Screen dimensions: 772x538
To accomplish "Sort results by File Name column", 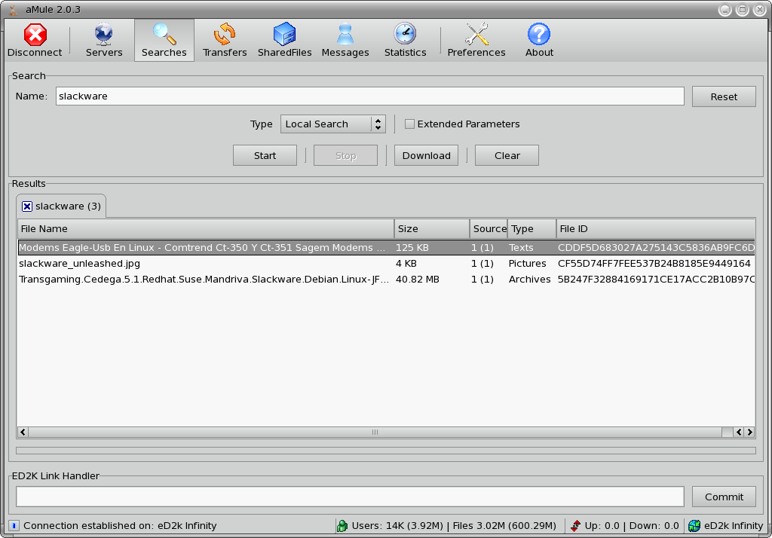I will pos(206,229).
